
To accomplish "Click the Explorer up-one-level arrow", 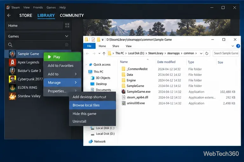I will 104,53.
